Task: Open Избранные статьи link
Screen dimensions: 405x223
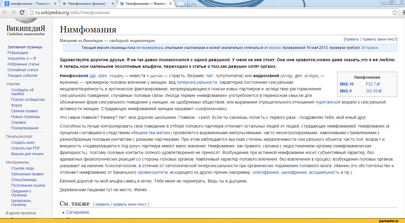Action: point(23,64)
